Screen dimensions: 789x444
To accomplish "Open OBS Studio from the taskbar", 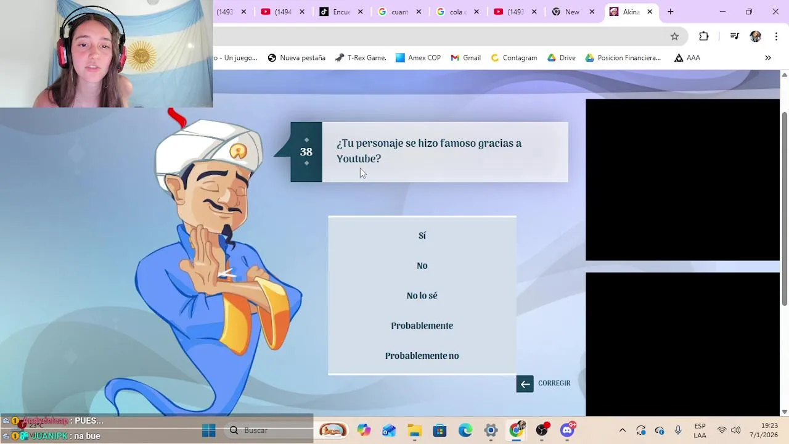I will [x=542, y=430].
